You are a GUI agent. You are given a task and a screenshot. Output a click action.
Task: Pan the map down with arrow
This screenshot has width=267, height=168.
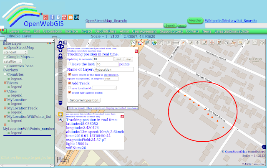point(60,50)
